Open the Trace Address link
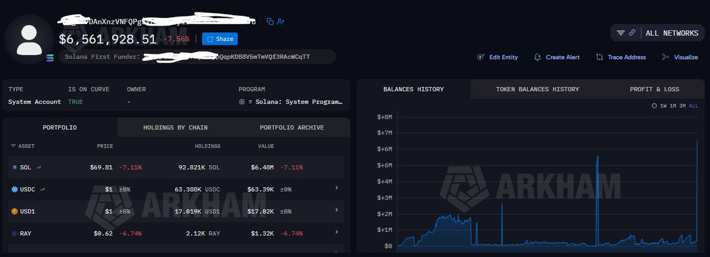This screenshot has height=257, width=710. (627, 57)
